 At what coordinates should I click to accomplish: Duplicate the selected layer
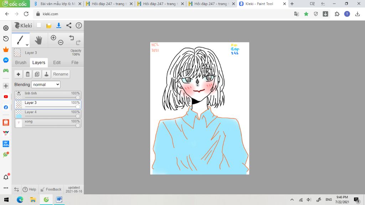point(37,74)
